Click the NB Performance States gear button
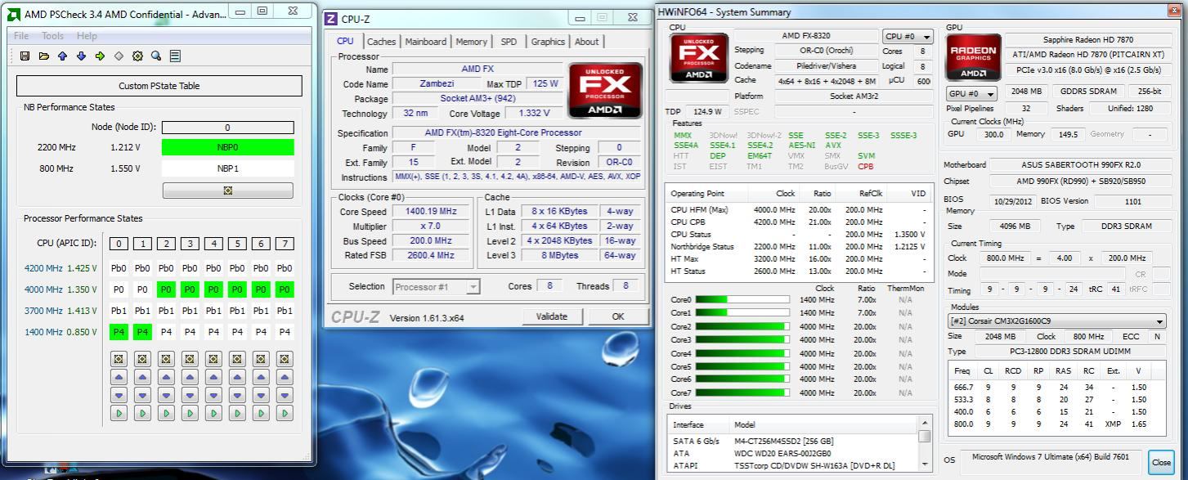Image resolution: width=1188 pixels, height=480 pixels. (x=228, y=191)
